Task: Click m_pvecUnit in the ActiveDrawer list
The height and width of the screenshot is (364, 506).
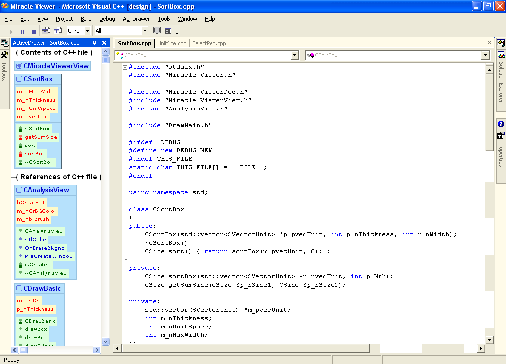Action: (33, 116)
